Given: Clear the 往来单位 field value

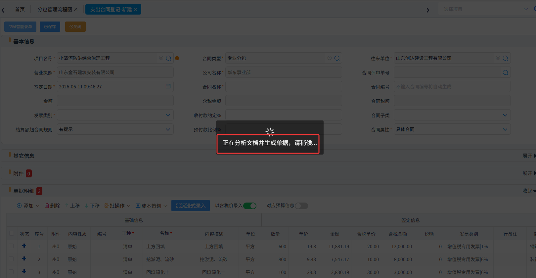Looking at the screenshot, I should click(x=498, y=58).
